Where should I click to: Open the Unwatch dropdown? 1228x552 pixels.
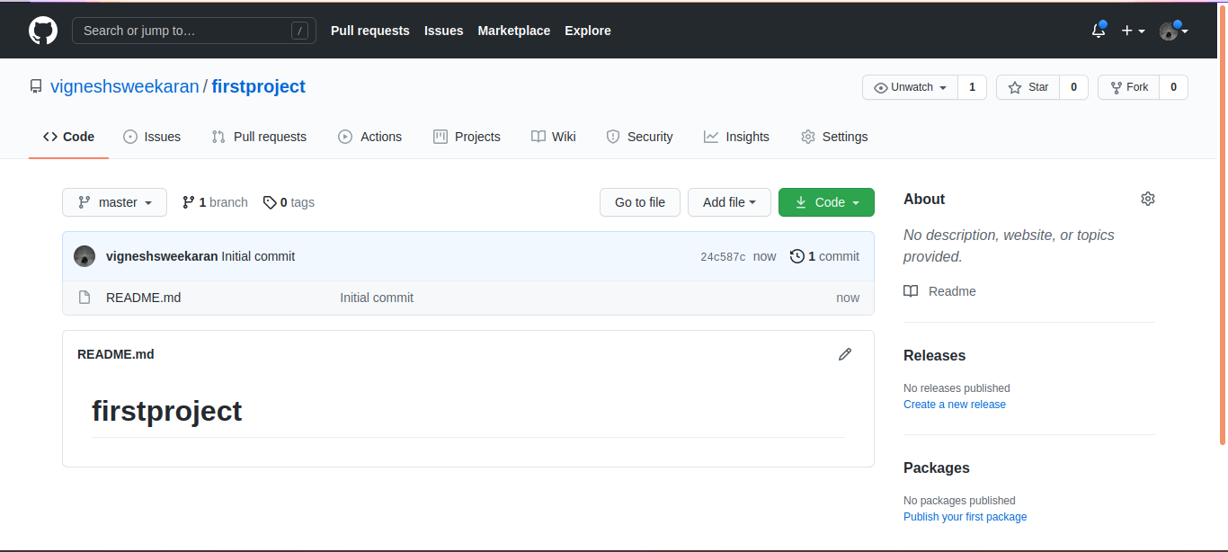(910, 87)
